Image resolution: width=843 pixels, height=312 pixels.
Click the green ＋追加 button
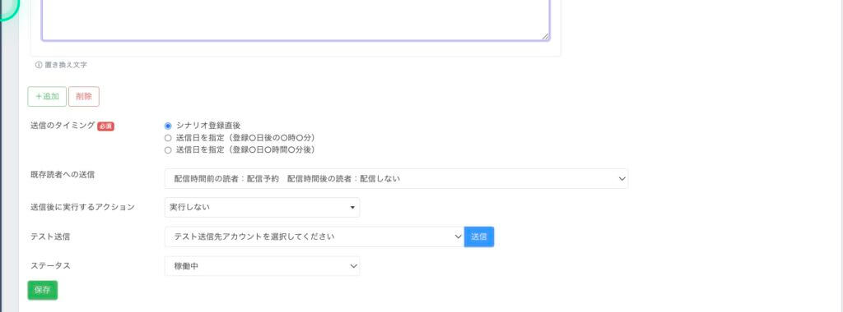[47, 97]
